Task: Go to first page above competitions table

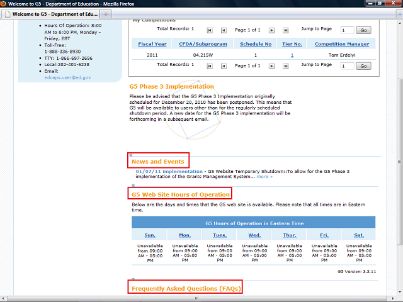Action: [x=209, y=30]
